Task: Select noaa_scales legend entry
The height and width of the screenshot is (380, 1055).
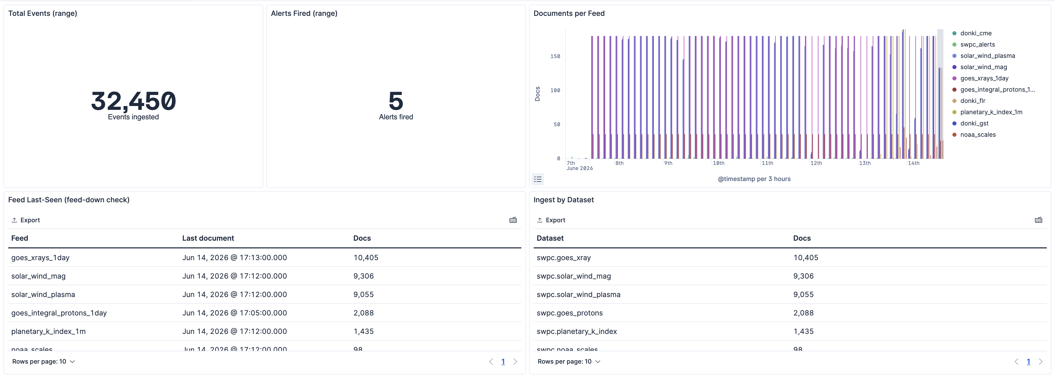Action: 978,135
